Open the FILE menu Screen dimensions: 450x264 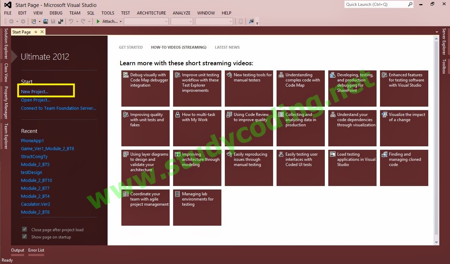(8, 13)
